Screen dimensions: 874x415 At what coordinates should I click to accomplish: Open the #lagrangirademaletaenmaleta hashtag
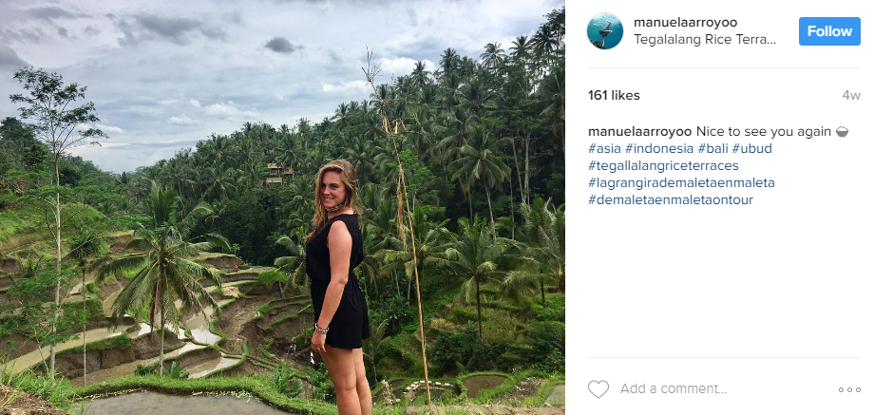pyautogui.click(x=681, y=182)
